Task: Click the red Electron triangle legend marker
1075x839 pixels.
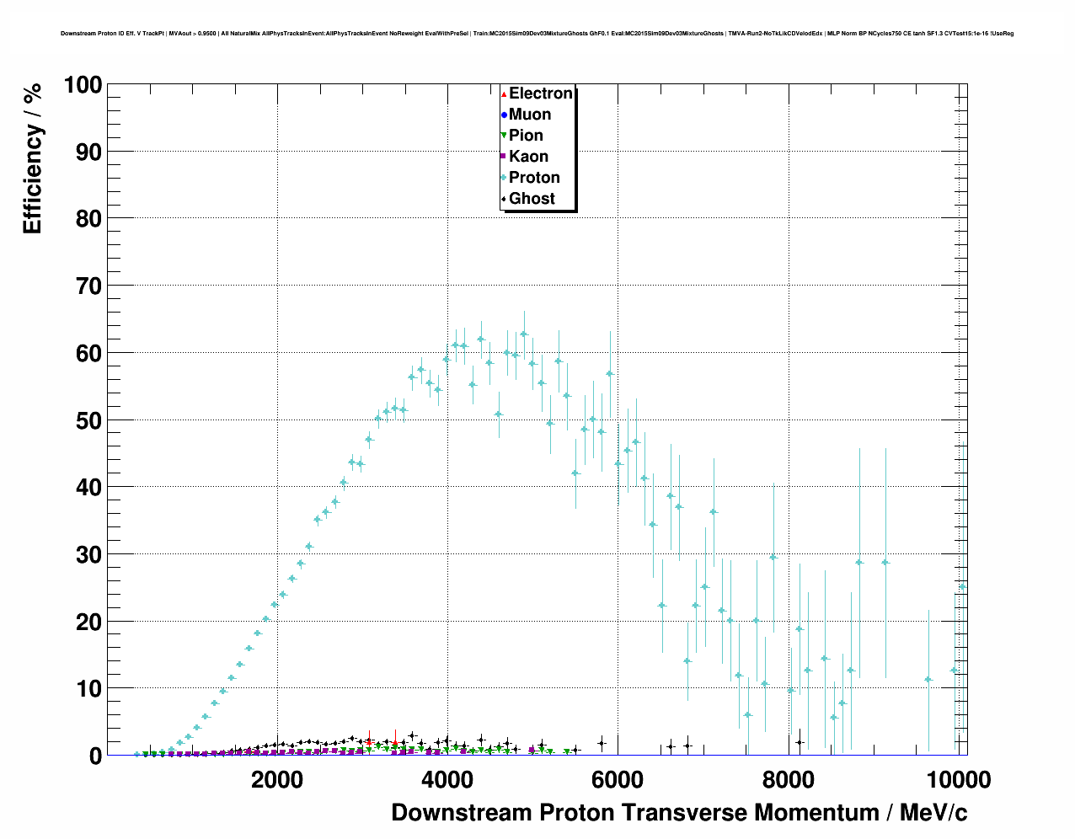Action: pos(504,94)
